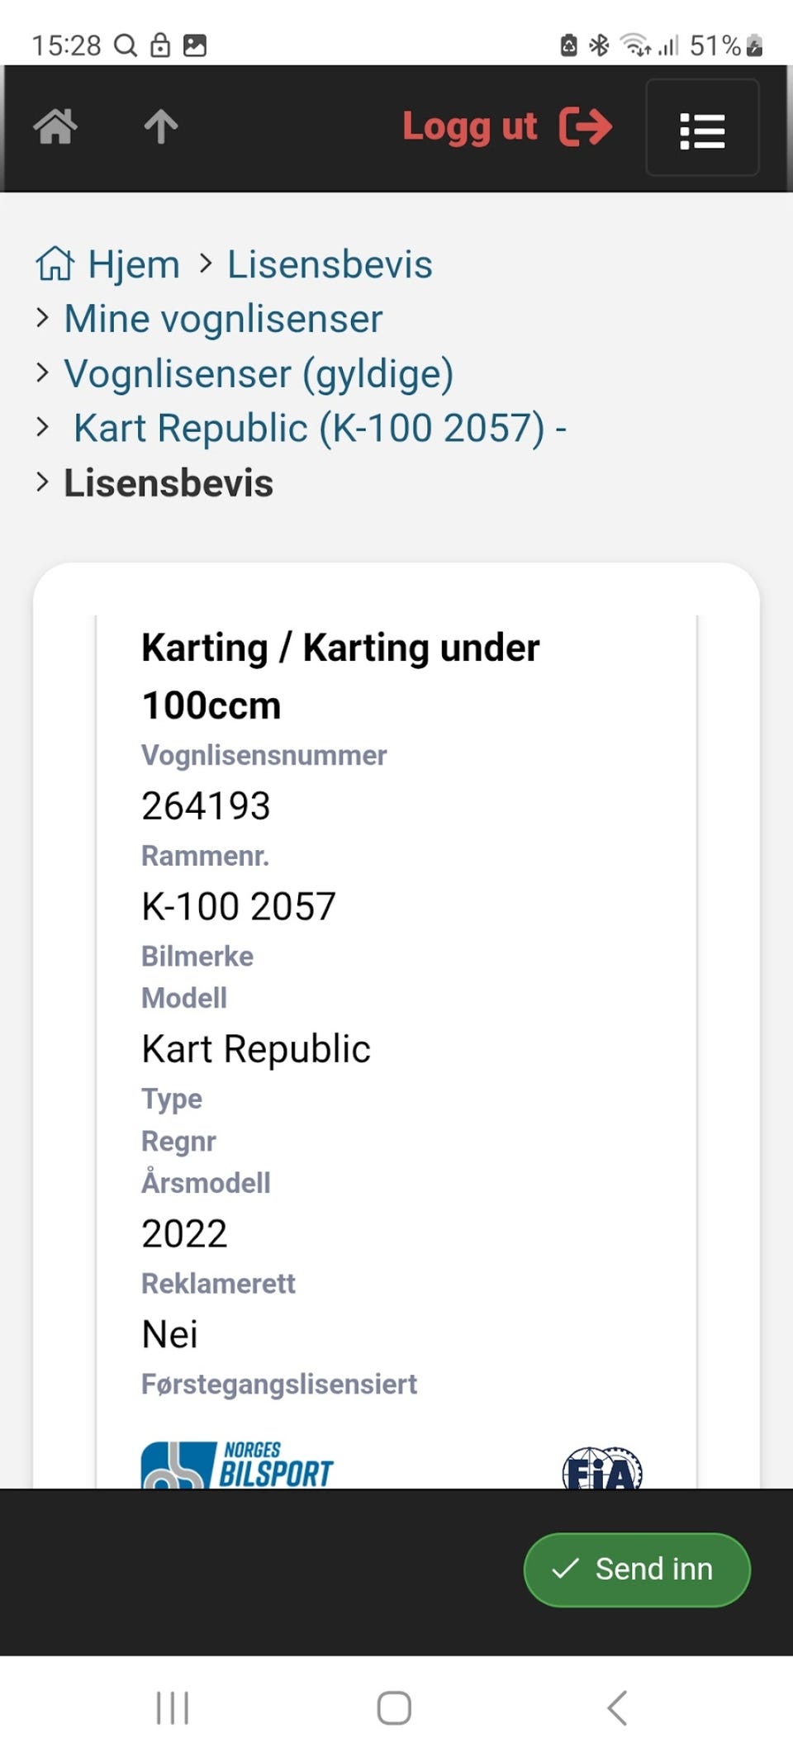Viewport: 793px width, 1762px height.
Task: Tap Android recent apps button
Action: 173,1707
